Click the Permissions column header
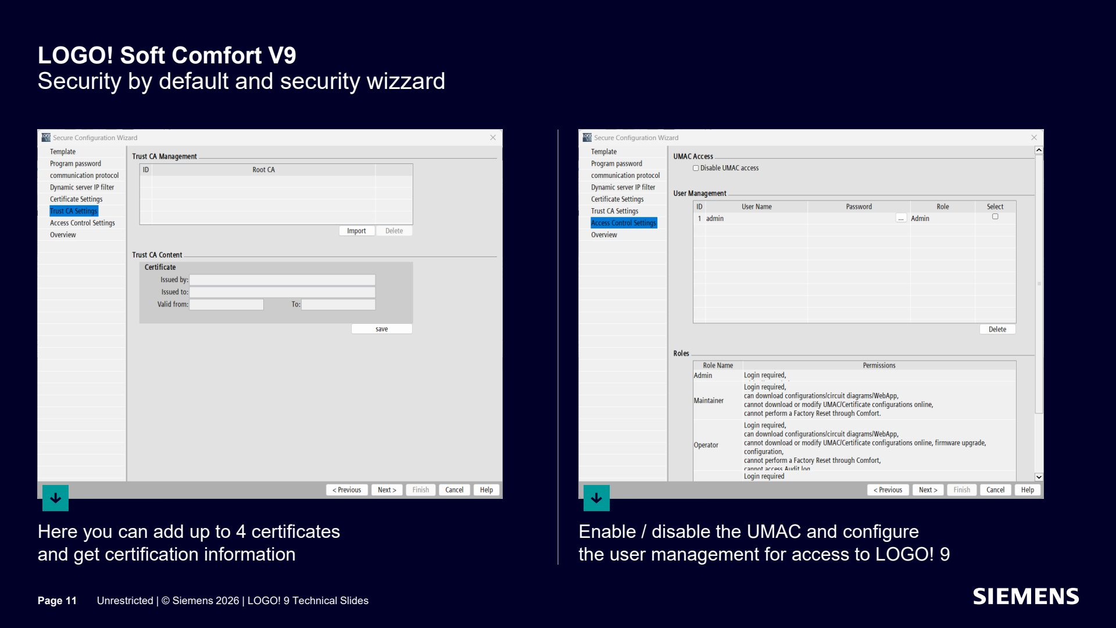Screen dimensions: 1116x628 click(879, 366)
